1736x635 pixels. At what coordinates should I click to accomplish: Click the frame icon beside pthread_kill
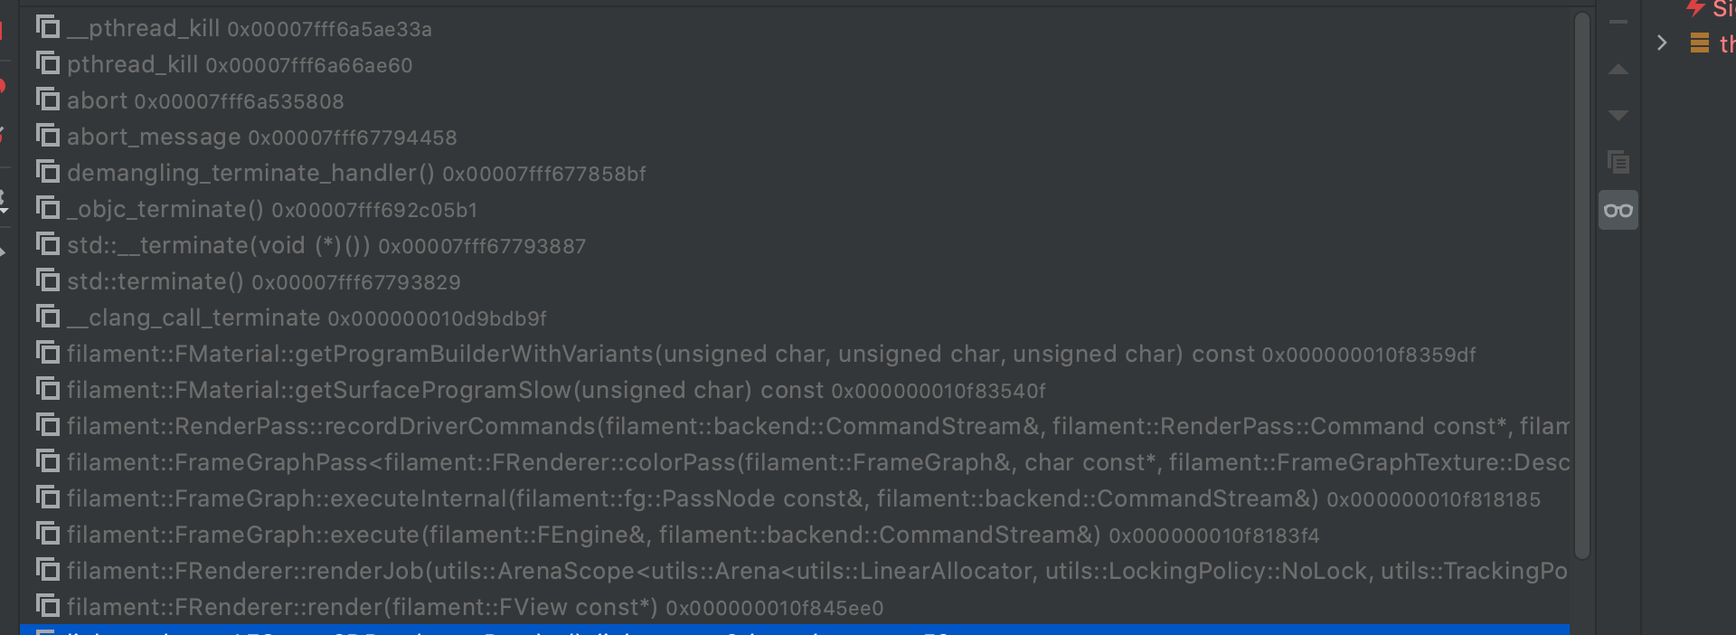click(49, 63)
